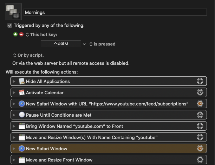Click the hot key field showing ⌃⇧⌘M
This screenshot has height=165, width=215.
pos(61,44)
